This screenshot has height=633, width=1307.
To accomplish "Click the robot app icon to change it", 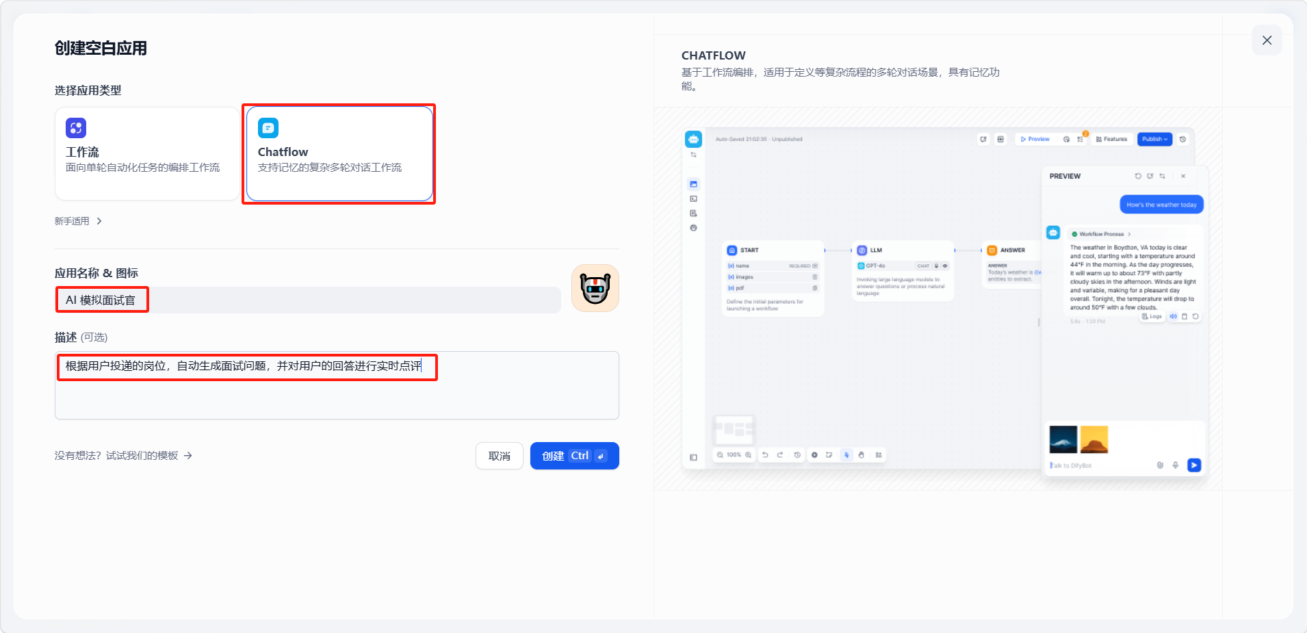I will click(595, 288).
